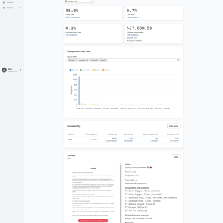
Task: Open recipients link under Fulfilled order rate
Action: [71, 35]
